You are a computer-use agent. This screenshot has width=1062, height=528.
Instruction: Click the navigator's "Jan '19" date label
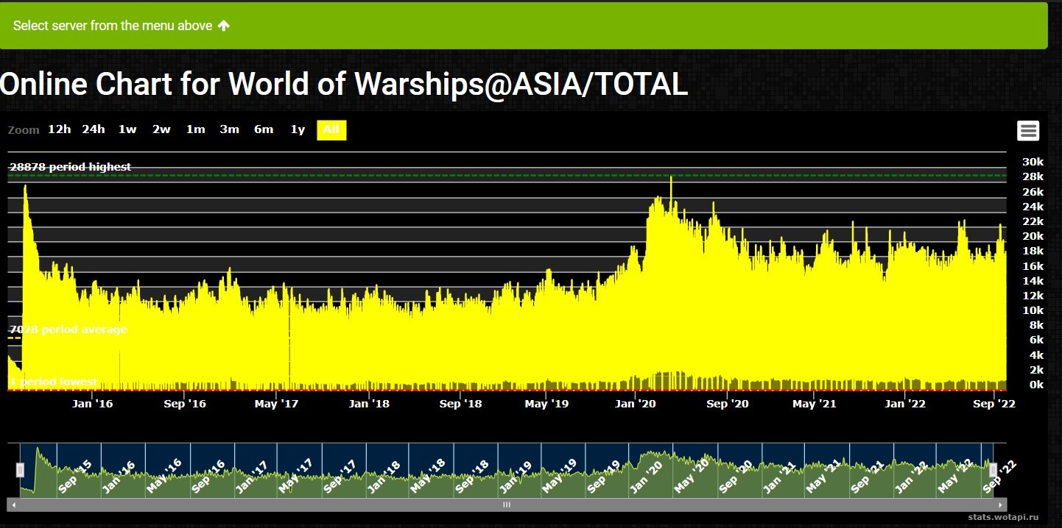(x=516, y=477)
